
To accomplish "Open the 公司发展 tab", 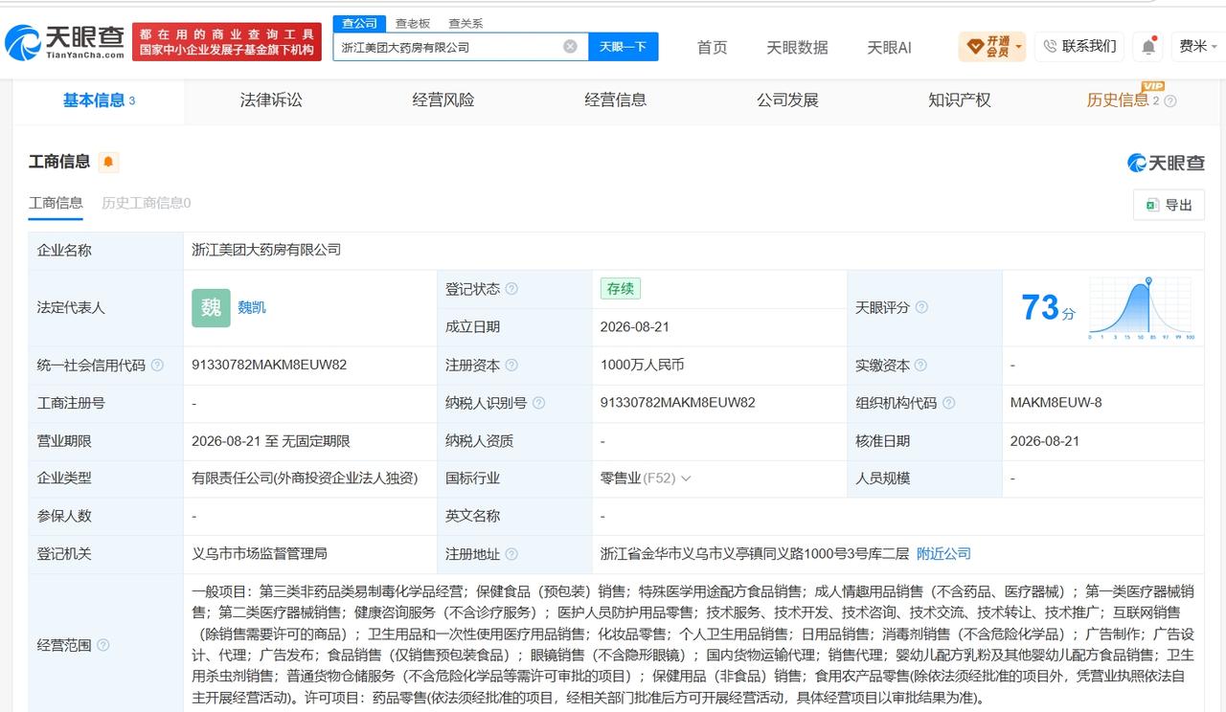I will click(787, 100).
